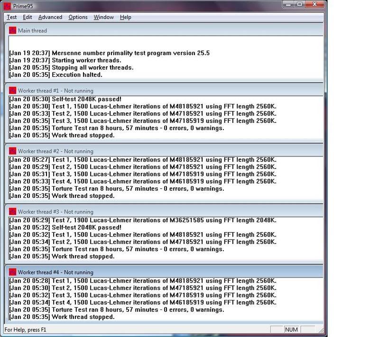The height and width of the screenshot is (337, 379).
Task: Click 'Execution halted.' log line
Action: pos(55,75)
